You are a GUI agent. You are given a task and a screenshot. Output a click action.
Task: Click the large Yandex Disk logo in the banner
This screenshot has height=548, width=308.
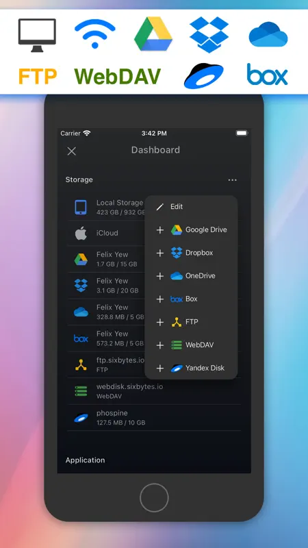[203, 76]
